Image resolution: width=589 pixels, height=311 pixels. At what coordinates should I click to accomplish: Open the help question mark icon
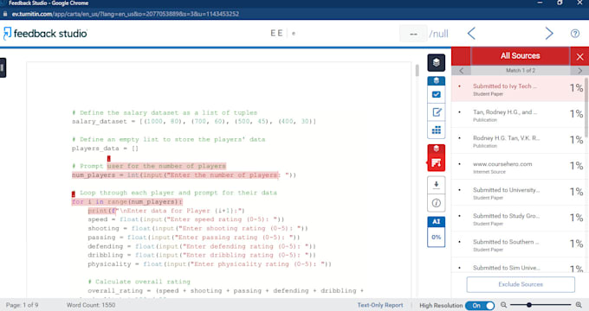(x=575, y=34)
